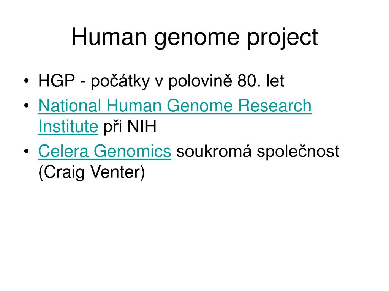This screenshot has width=389, height=291.
Task: Select the slide title "Human genome project"
Action: pos(194,37)
